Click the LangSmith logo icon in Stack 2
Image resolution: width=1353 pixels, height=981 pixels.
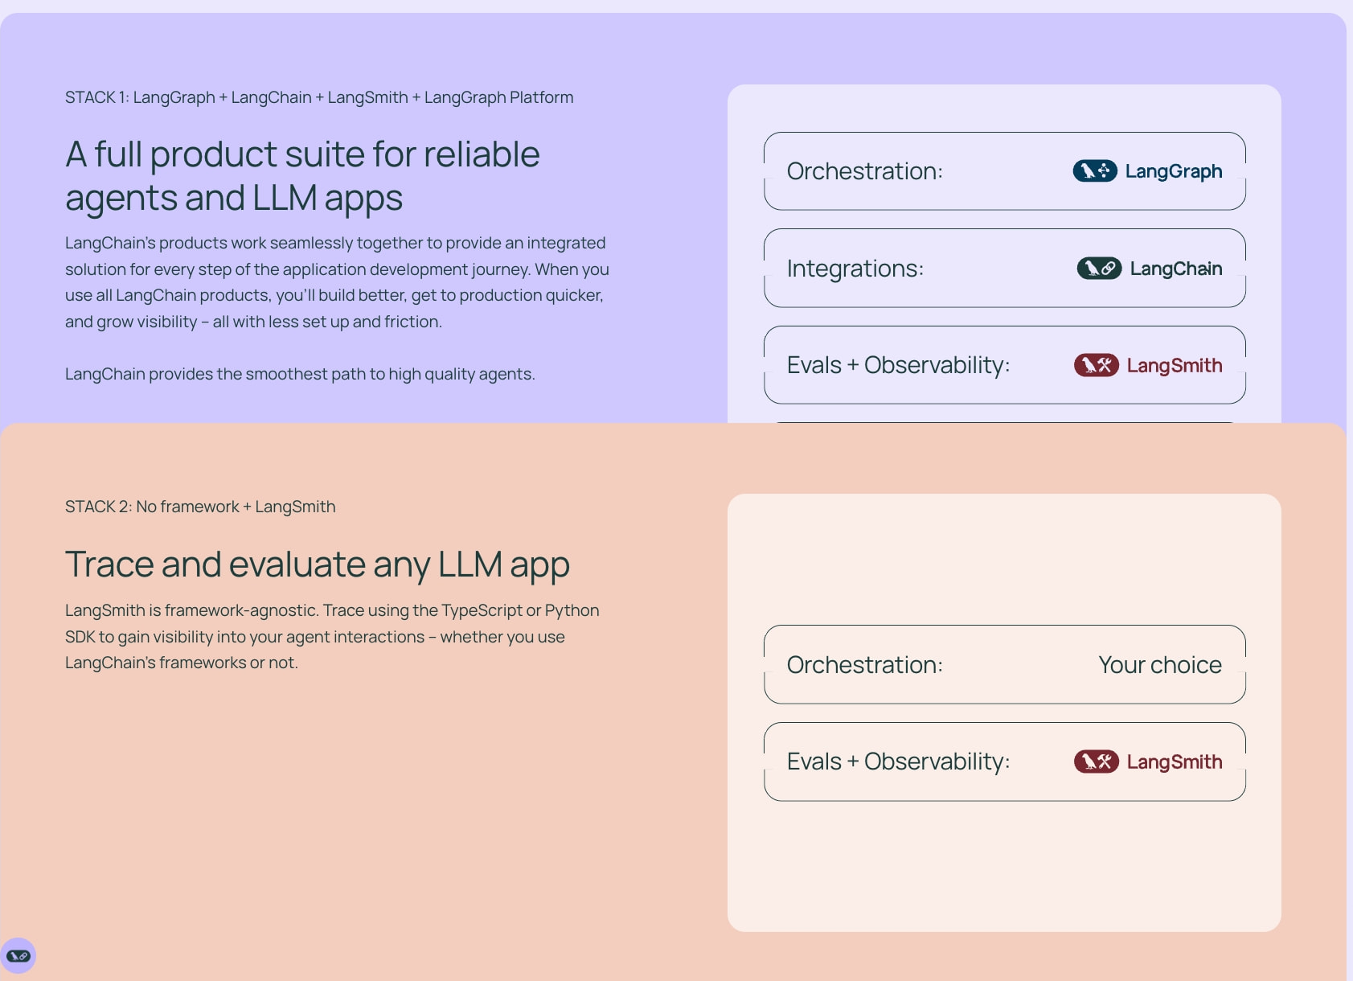coord(1097,761)
